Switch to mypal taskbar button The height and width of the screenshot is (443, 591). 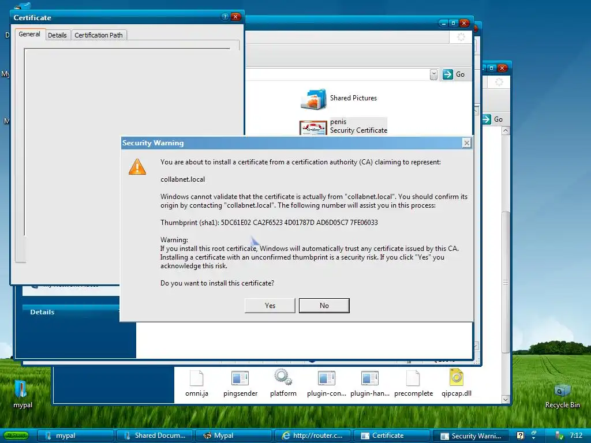point(76,436)
